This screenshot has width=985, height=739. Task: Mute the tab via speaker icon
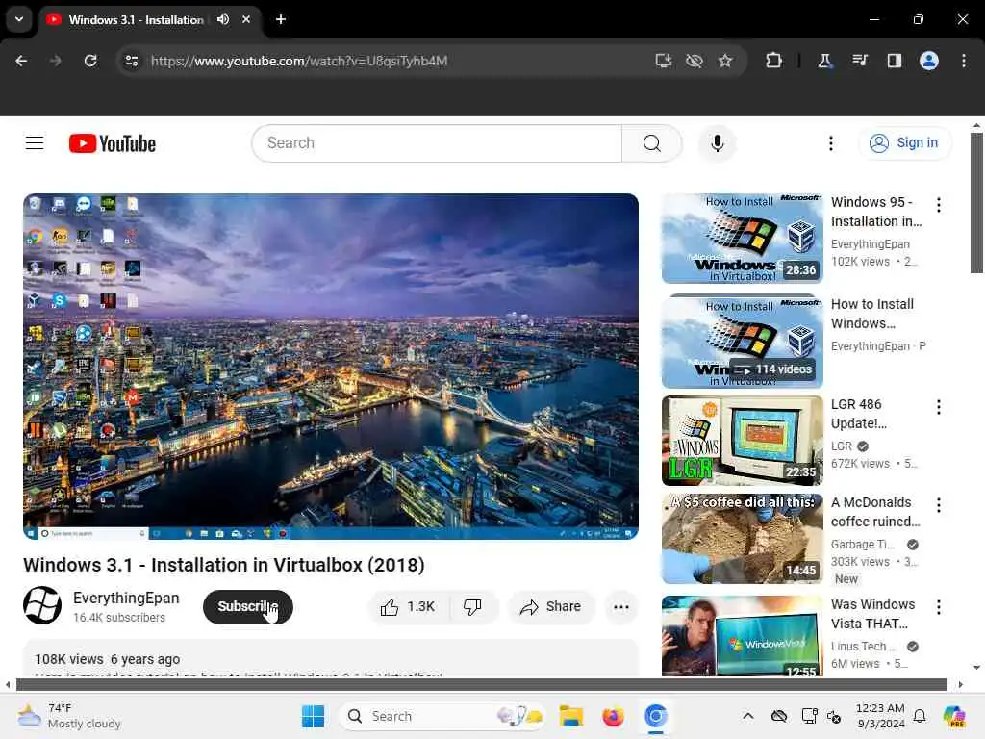(223, 19)
